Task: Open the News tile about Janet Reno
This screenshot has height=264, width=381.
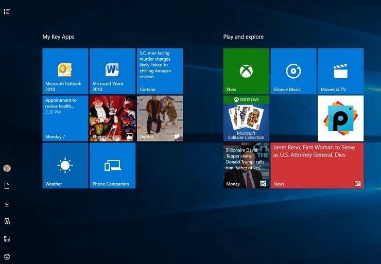Action: click(317, 166)
